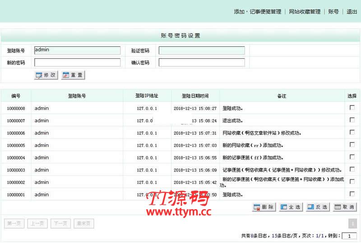Click the 编号 column header

[x=16, y=96]
